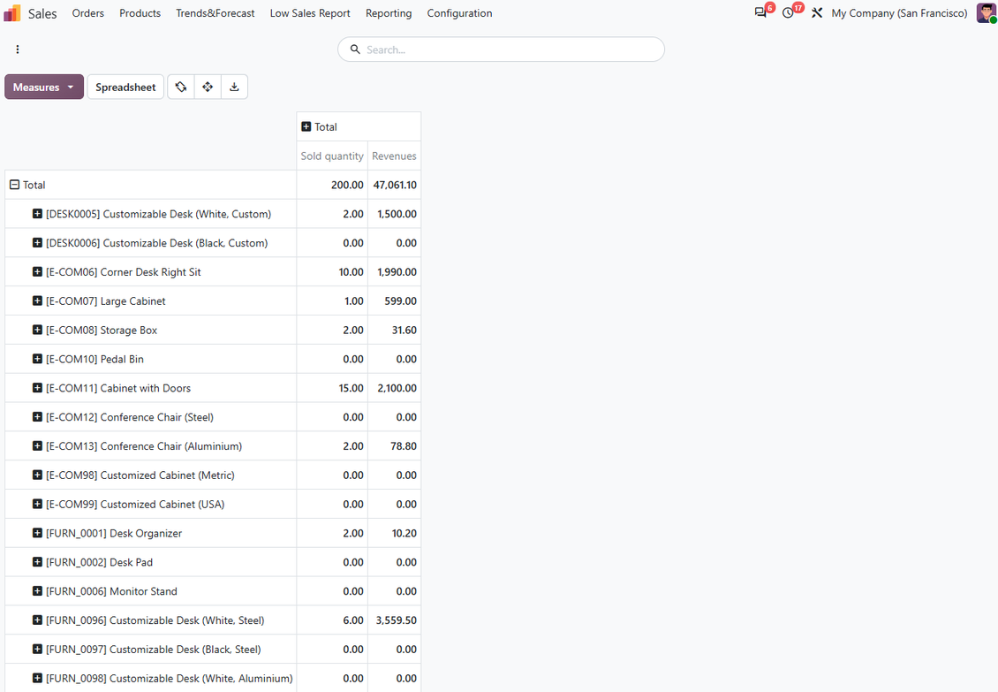Click the 3,559.50 revenue cell
The height and width of the screenshot is (692, 998).
(x=394, y=620)
